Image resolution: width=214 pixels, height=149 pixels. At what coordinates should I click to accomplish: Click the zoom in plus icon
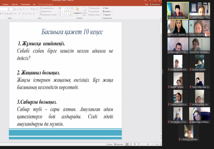pos(153,144)
